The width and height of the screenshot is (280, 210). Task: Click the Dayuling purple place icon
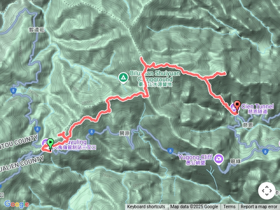[x=45, y=143]
